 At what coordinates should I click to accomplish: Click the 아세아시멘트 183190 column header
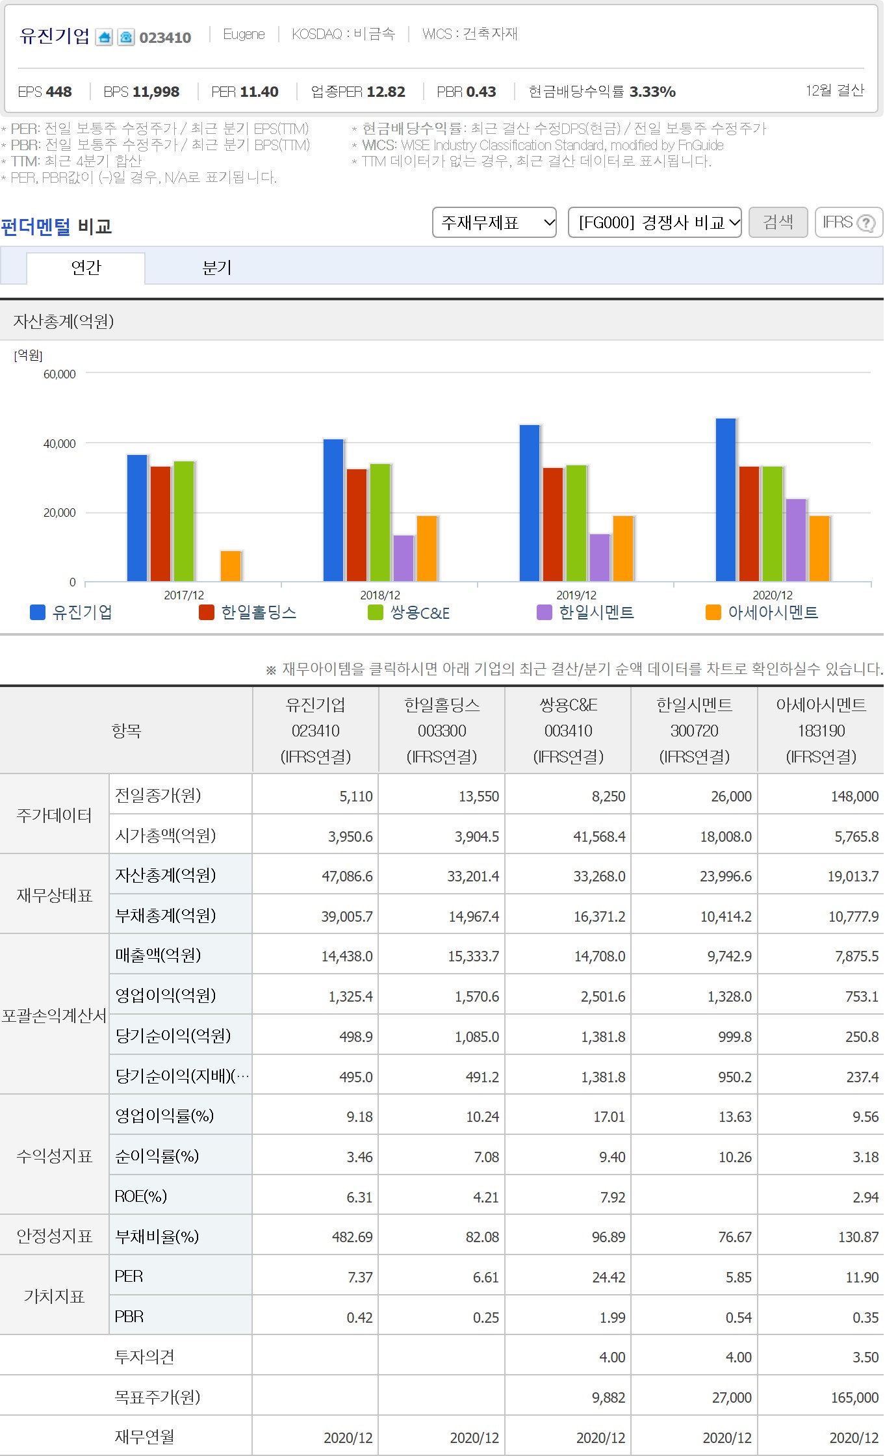click(821, 731)
